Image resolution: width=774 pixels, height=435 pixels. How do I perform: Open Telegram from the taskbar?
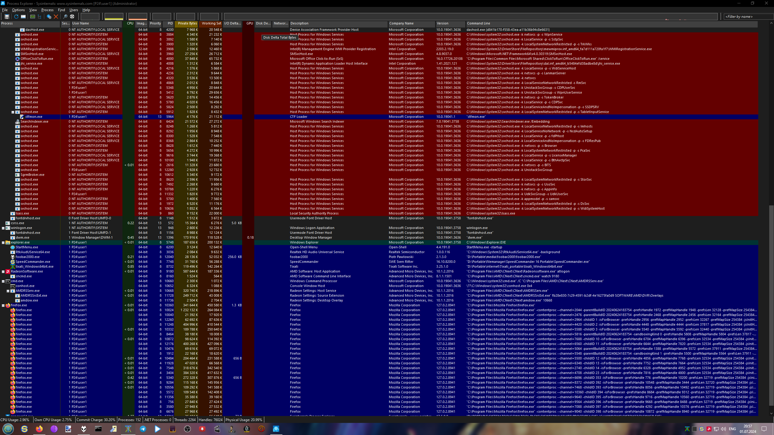[143, 429]
